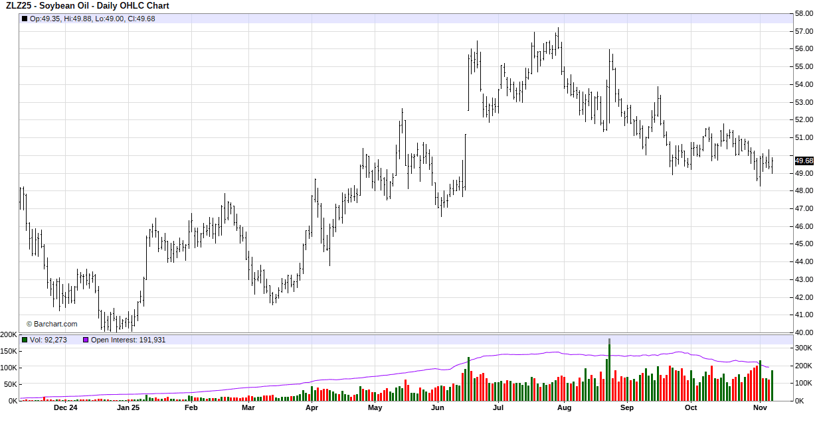Click the Open Interest 191,931 label
Image resolution: width=821 pixels, height=428 pixels.
click(128, 340)
